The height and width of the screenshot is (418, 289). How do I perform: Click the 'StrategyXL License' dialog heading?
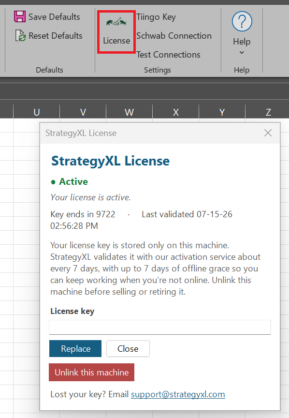(x=110, y=161)
